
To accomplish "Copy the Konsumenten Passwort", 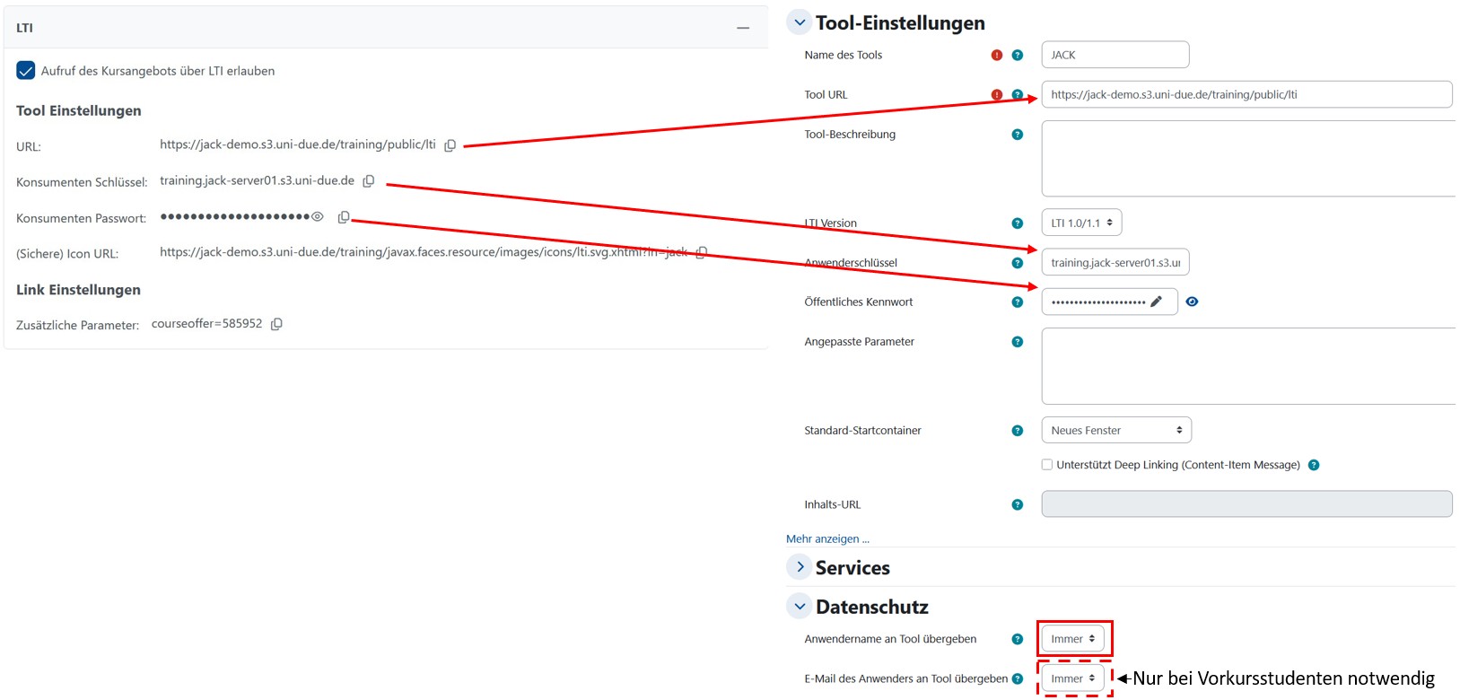I will pos(344,217).
